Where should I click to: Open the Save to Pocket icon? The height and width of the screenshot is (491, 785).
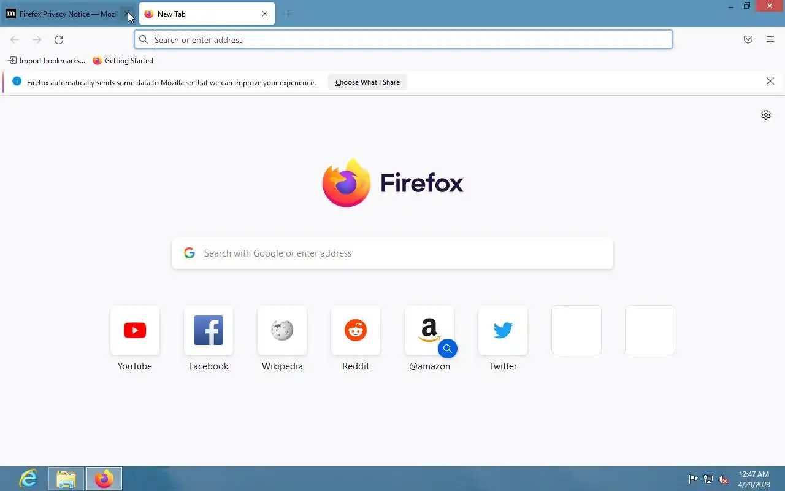point(748,40)
